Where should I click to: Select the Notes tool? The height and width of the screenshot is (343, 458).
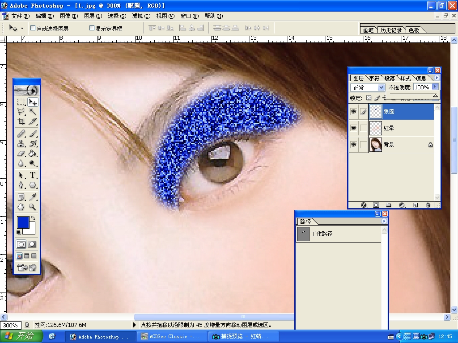(x=21, y=197)
